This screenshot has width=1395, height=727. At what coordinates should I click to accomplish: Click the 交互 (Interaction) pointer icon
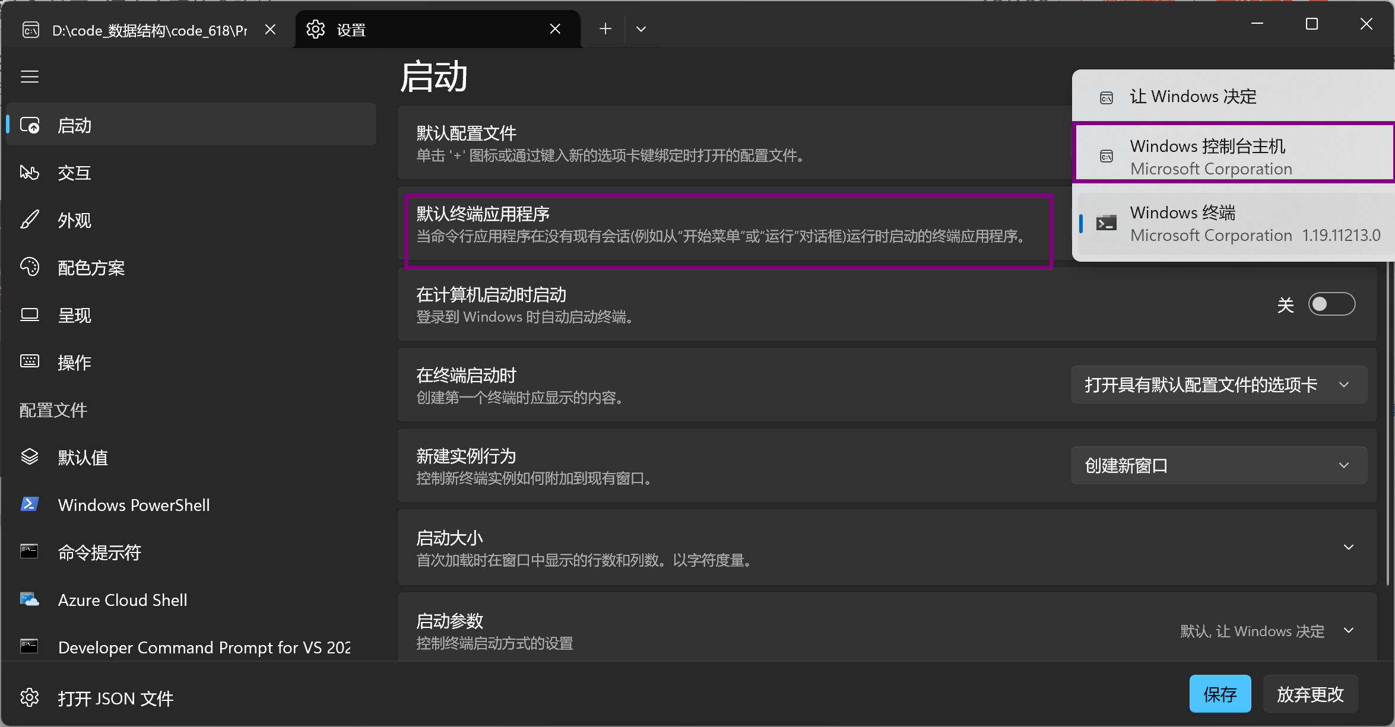30,173
